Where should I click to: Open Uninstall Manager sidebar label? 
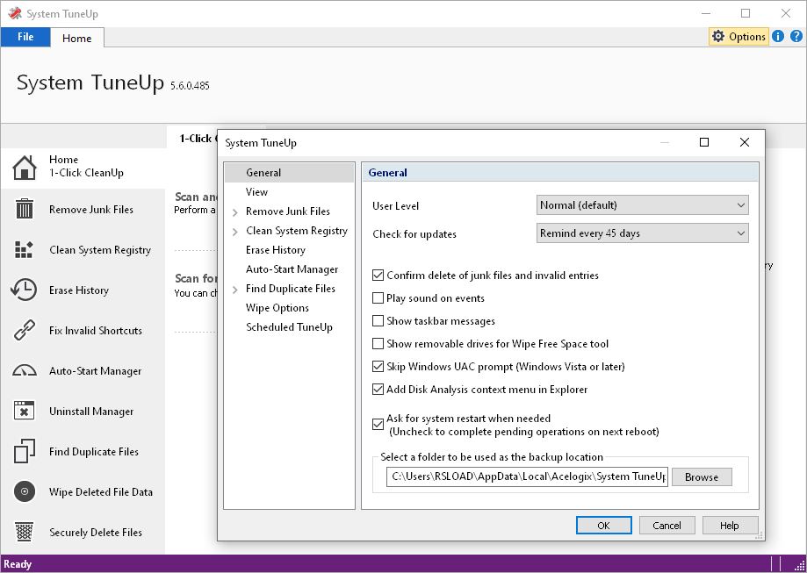tap(91, 412)
